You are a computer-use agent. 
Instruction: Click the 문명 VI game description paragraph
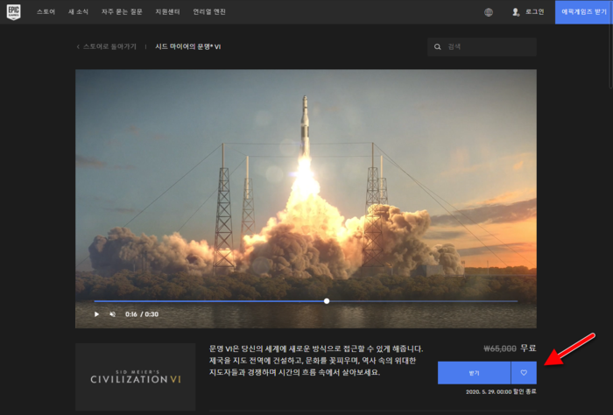(x=316, y=361)
